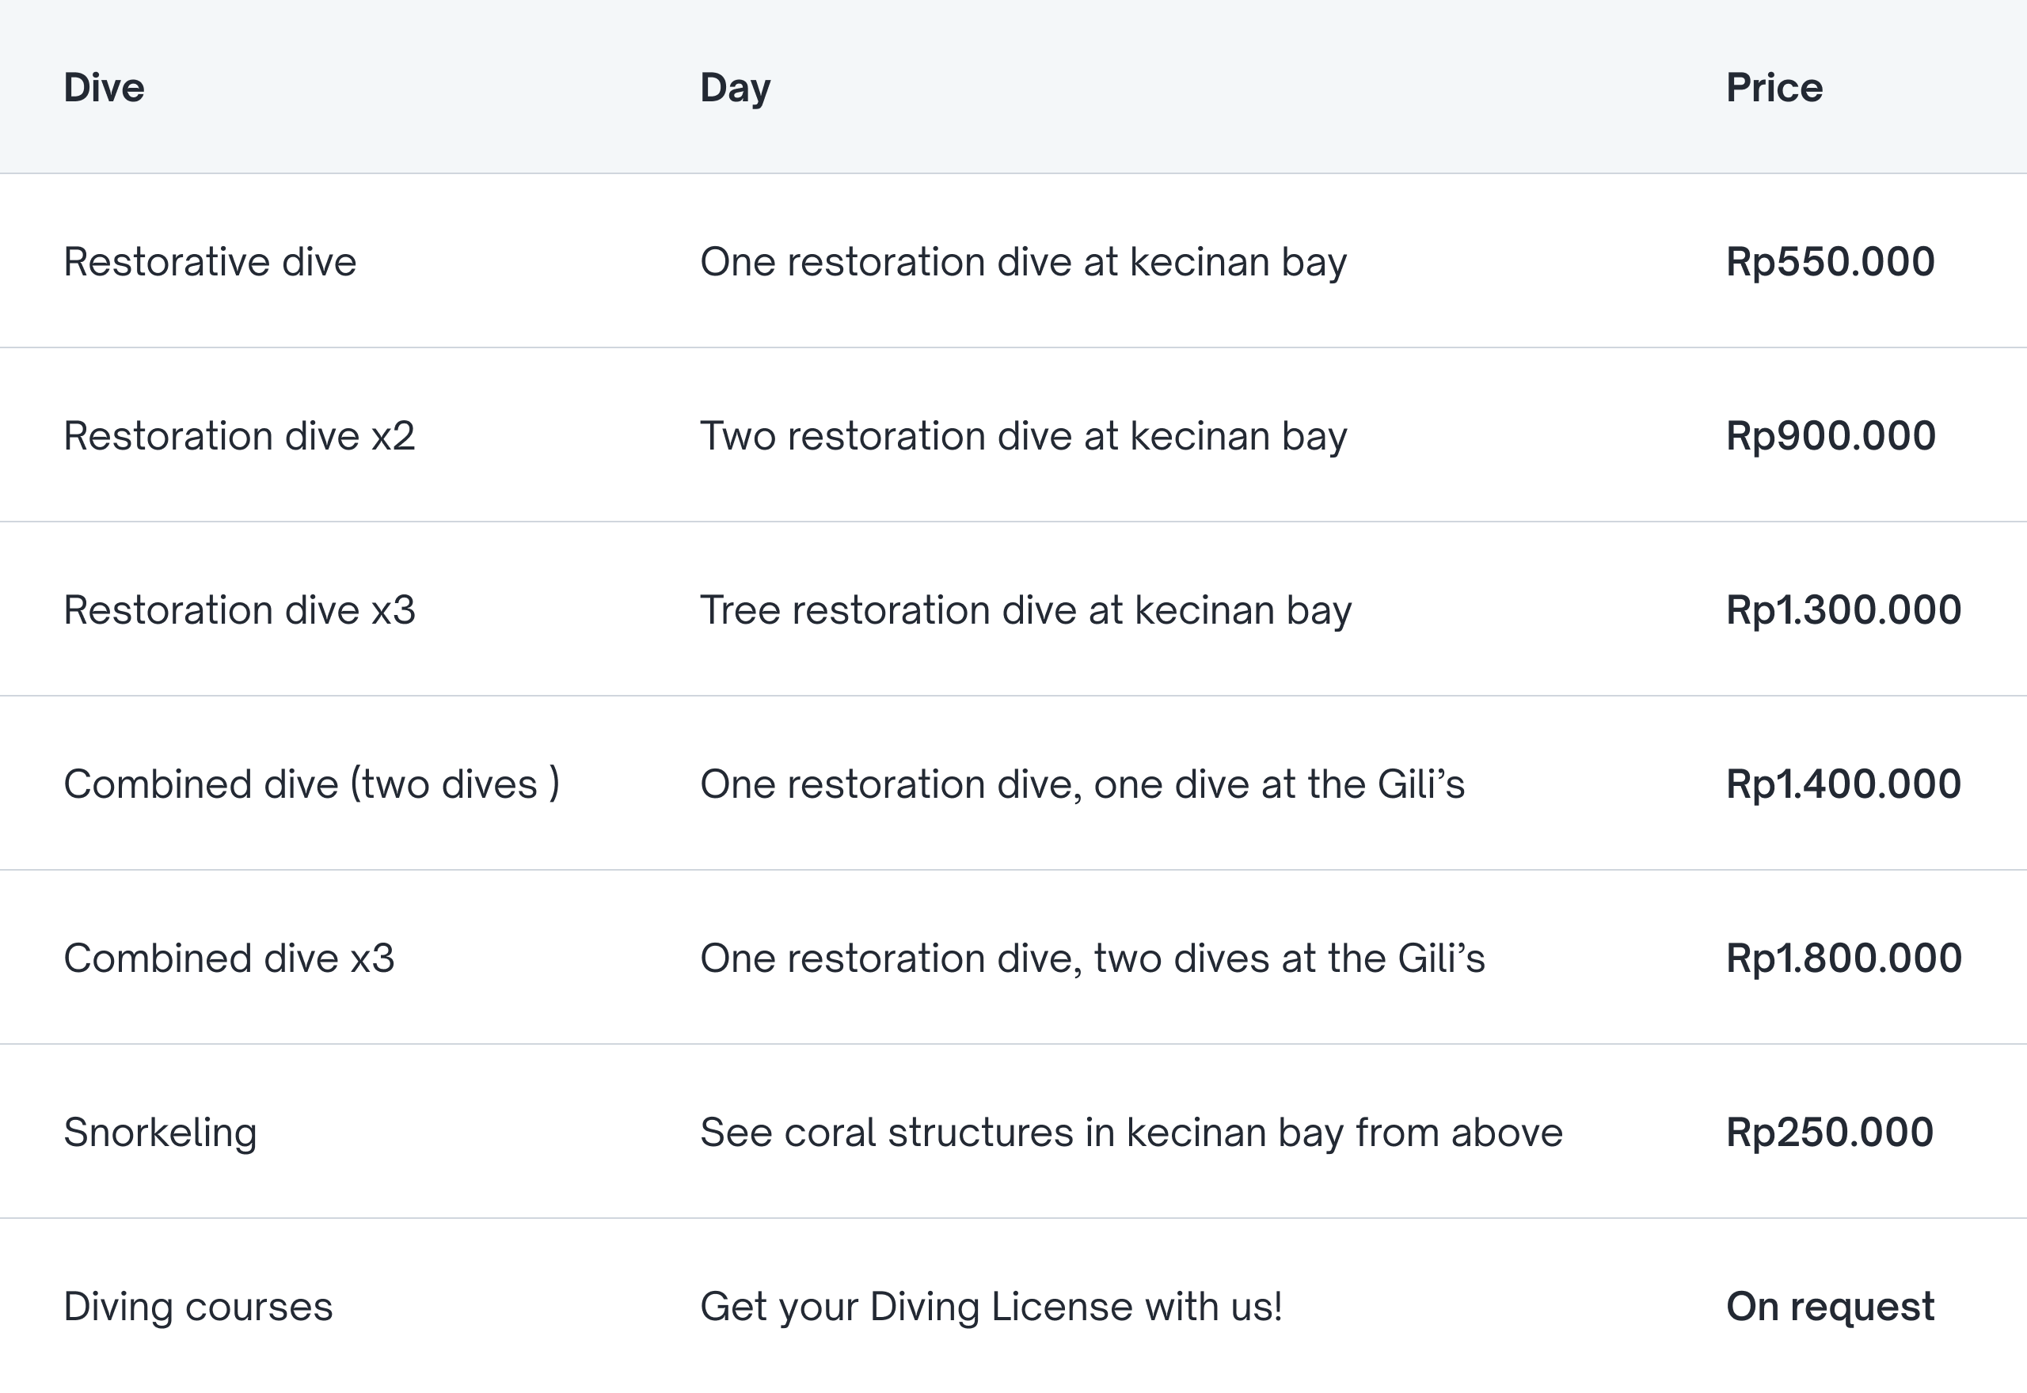Click the Rp900.000 price

point(1831,435)
